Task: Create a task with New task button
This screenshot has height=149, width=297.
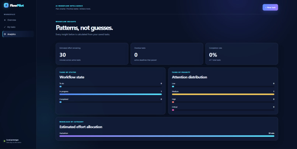Action: coord(270,7)
